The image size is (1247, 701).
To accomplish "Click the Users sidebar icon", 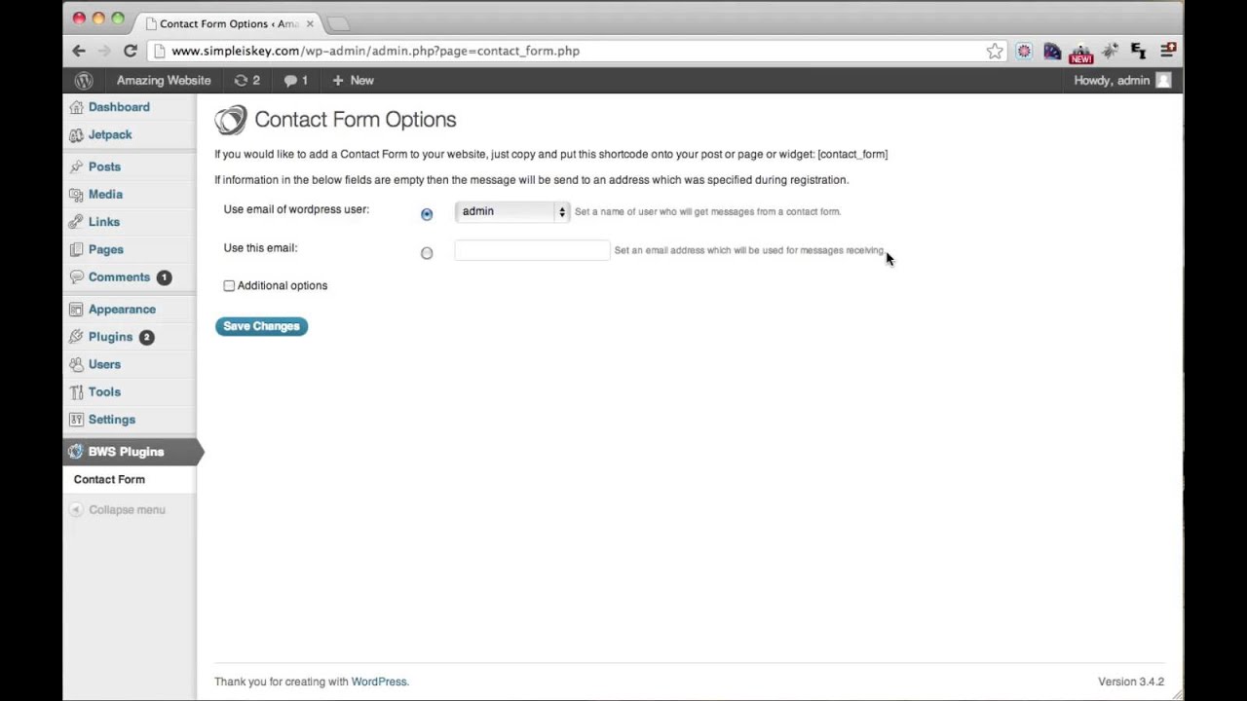I will 76,365.
